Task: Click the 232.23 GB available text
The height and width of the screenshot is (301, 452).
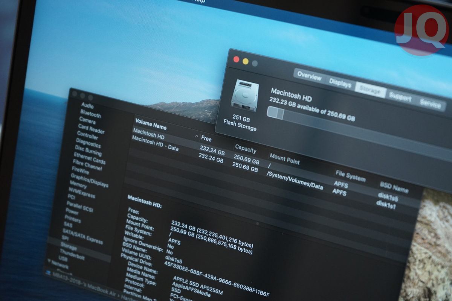Action: [312, 109]
